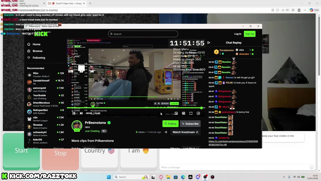Image resolution: width=321 pixels, height=181 pixels.
Task: Share the clip using the share icon
Action: click(166, 132)
